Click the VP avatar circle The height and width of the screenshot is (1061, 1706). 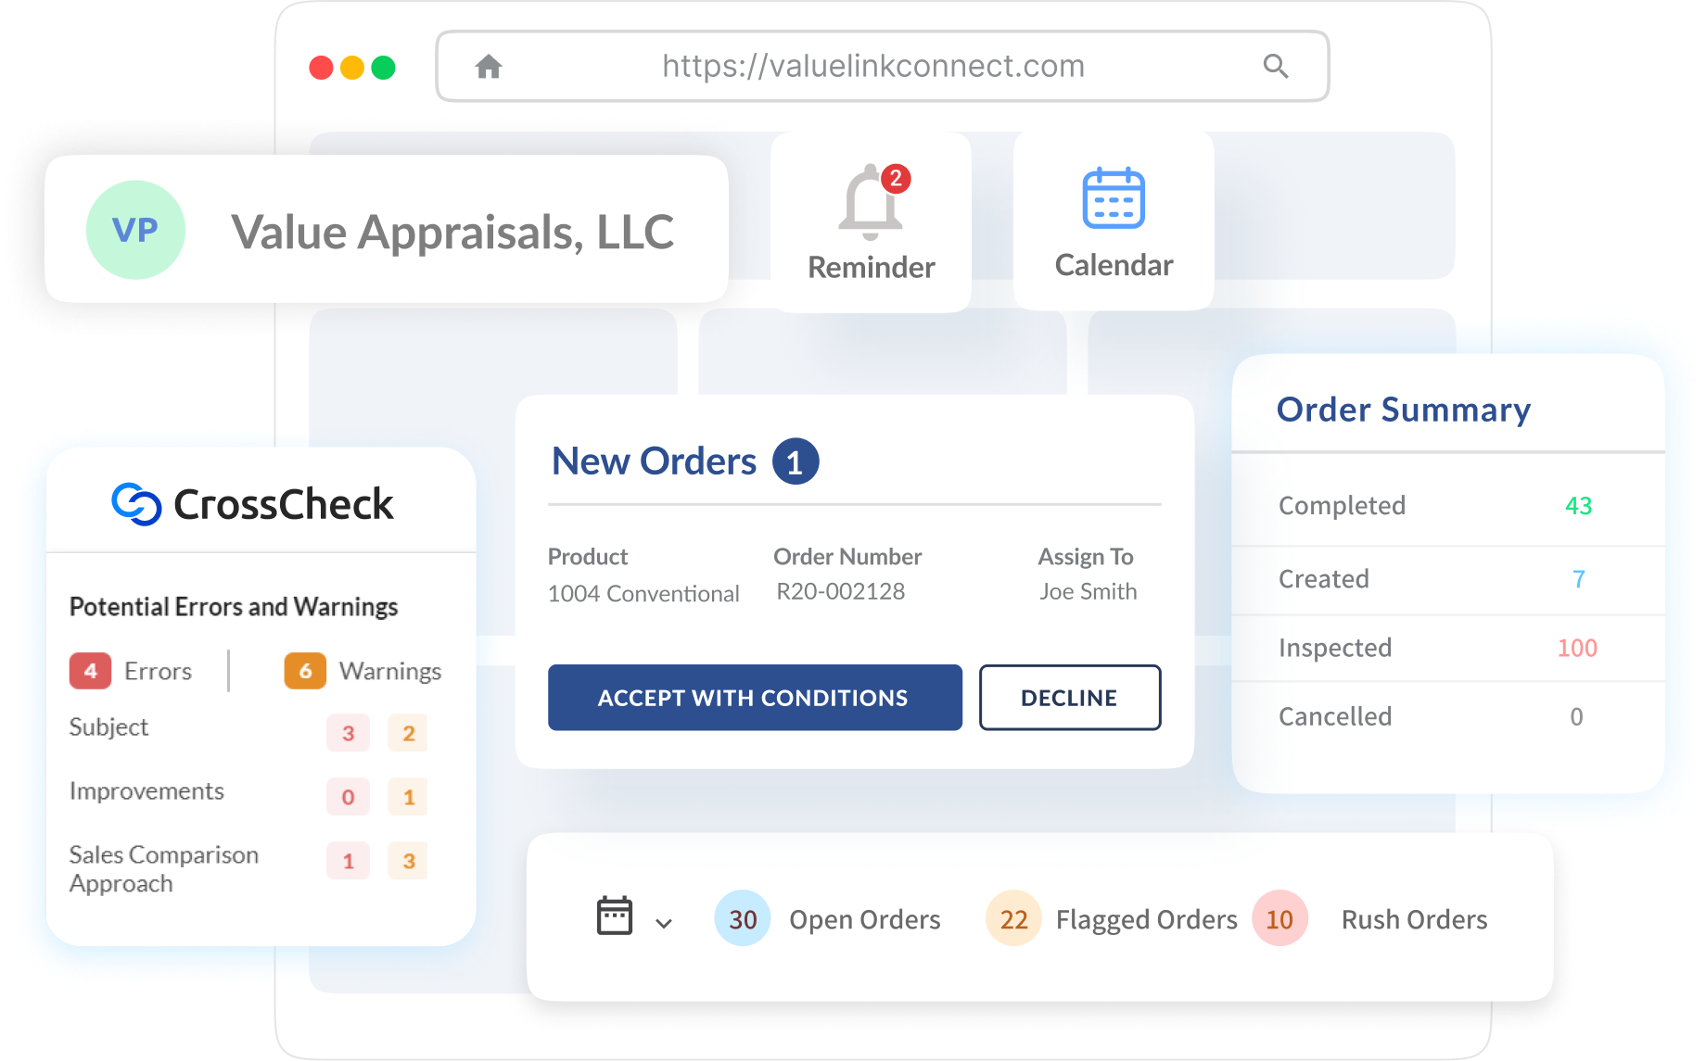coord(135,230)
